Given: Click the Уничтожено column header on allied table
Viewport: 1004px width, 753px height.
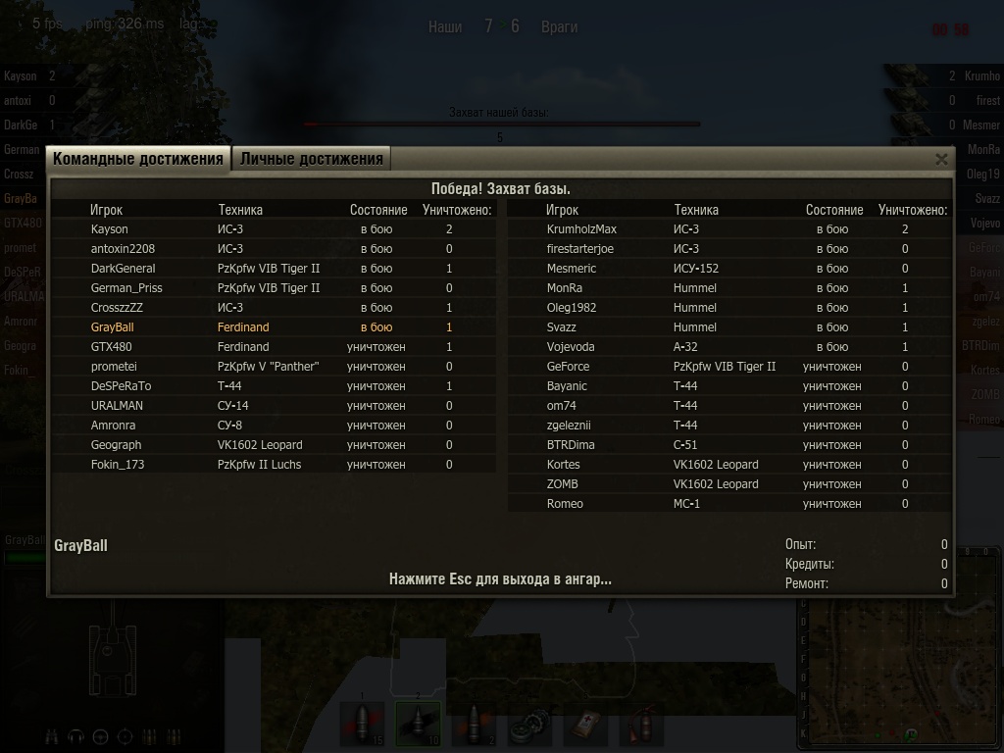Looking at the screenshot, I should (x=457, y=210).
